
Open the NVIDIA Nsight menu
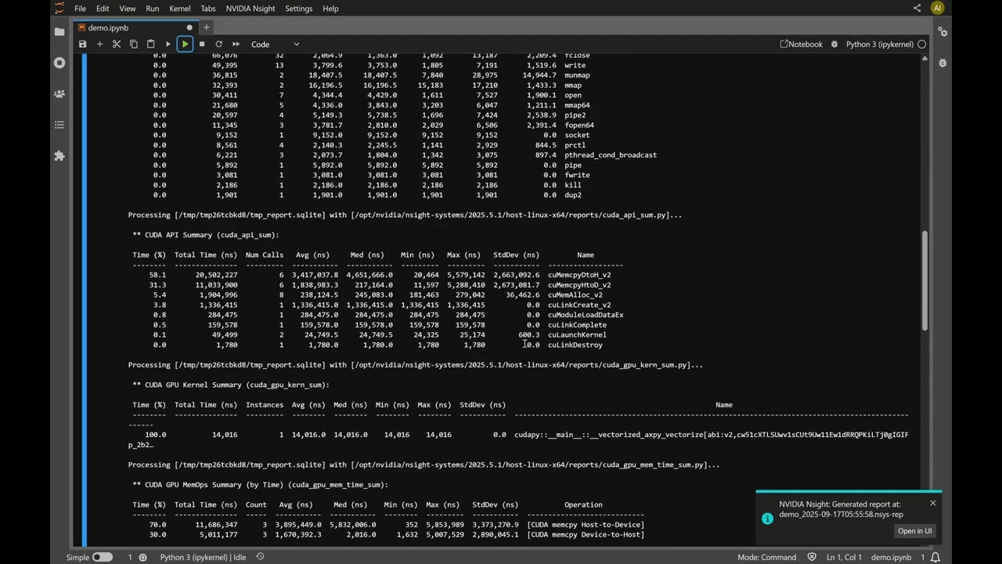tap(250, 9)
